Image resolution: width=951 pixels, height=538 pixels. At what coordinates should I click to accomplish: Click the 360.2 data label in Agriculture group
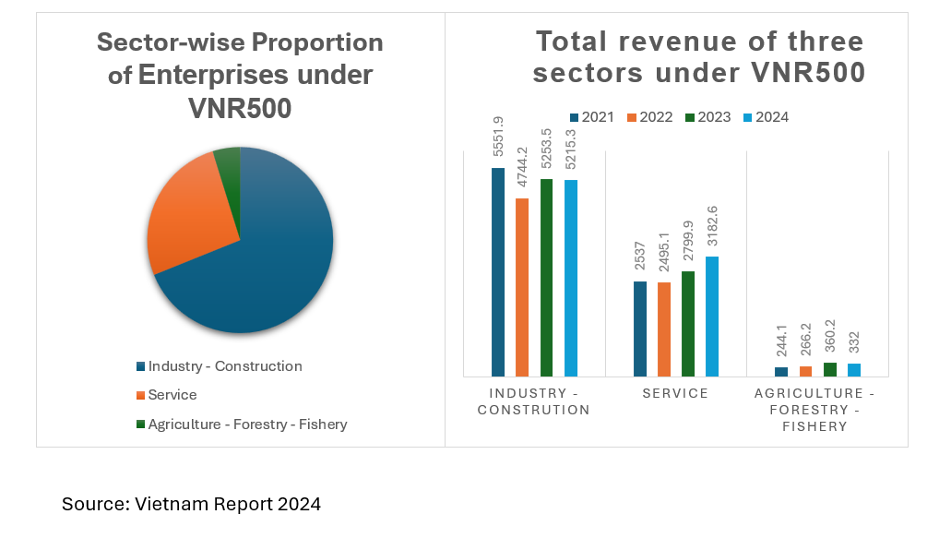830,339
